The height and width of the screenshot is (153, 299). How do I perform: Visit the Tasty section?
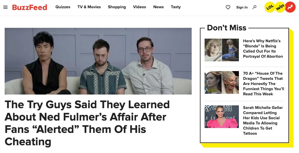coord(176,7)
